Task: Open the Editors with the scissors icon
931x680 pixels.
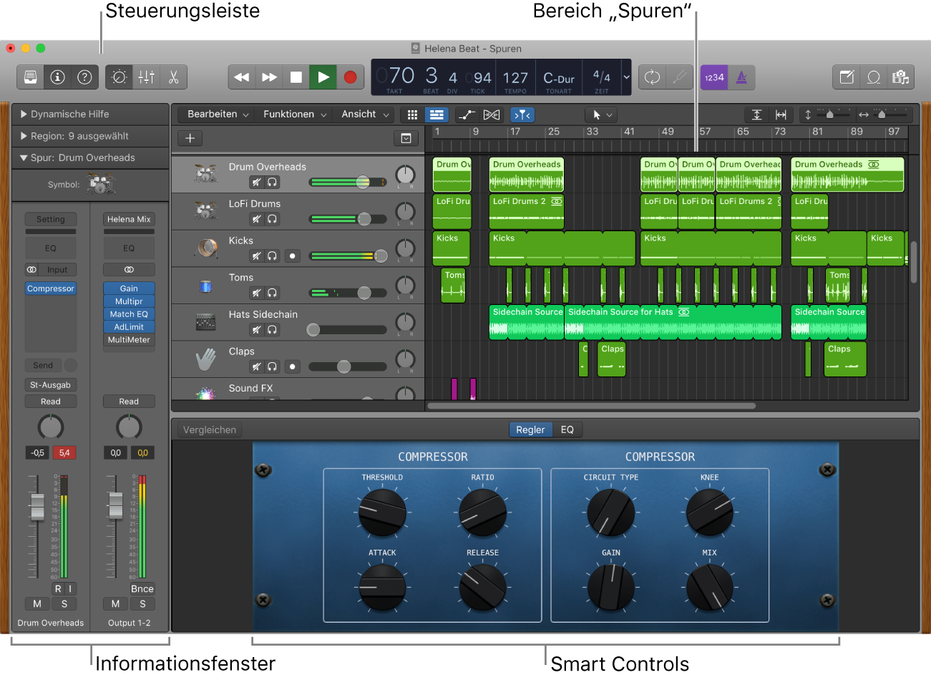Action: point(173,77)
